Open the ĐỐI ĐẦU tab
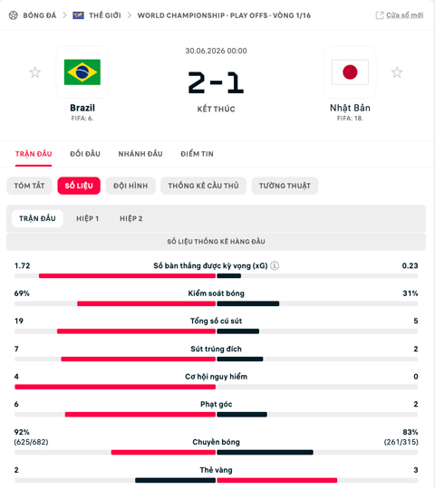 (x=85, y=154)
